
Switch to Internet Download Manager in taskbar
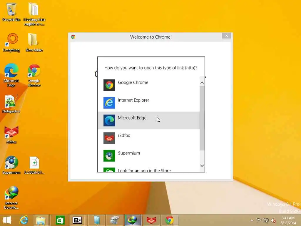click(133, 220)
